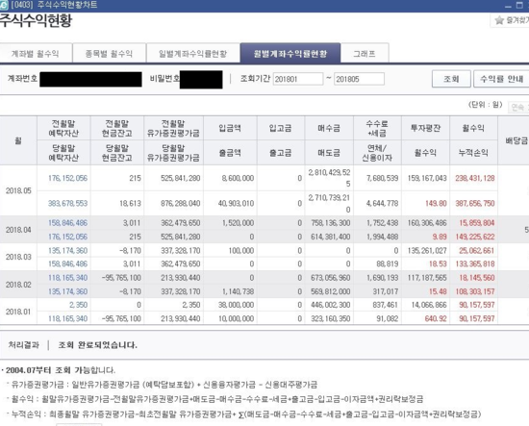Click the fee value 7,680,539
This screenshot has height=426, width=529.
pyautogui.click(x=383, y=178)
